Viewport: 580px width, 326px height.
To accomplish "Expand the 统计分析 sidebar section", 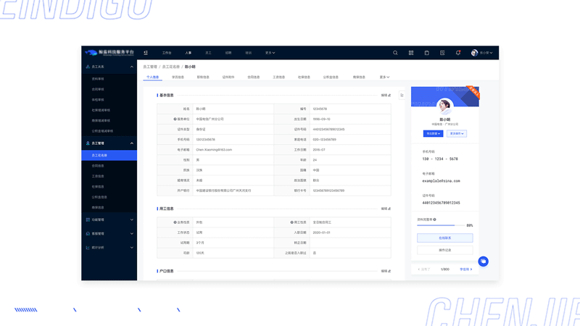I will 132,248.
